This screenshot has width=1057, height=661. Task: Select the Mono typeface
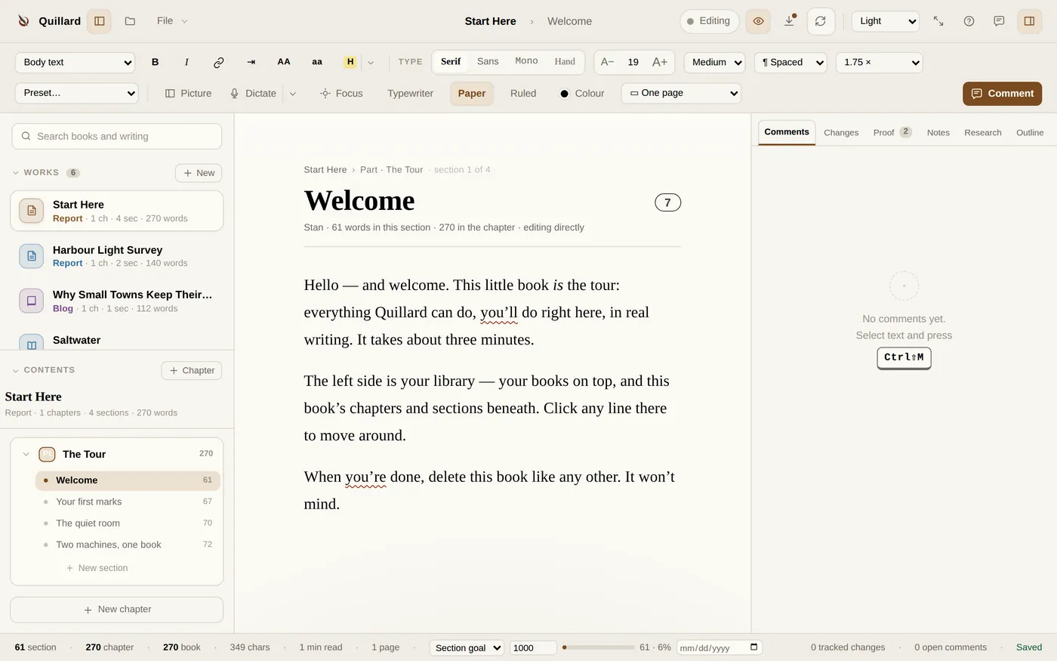tap(526, 62)
